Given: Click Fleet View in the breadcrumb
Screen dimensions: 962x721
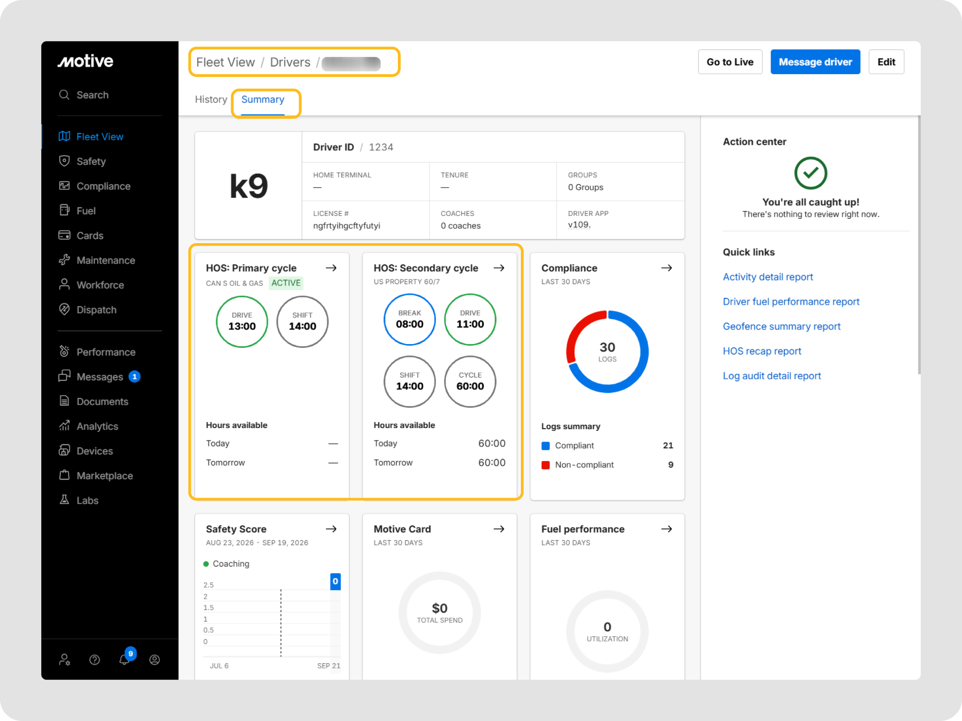Looking at the screenshot, I should 225,62.
